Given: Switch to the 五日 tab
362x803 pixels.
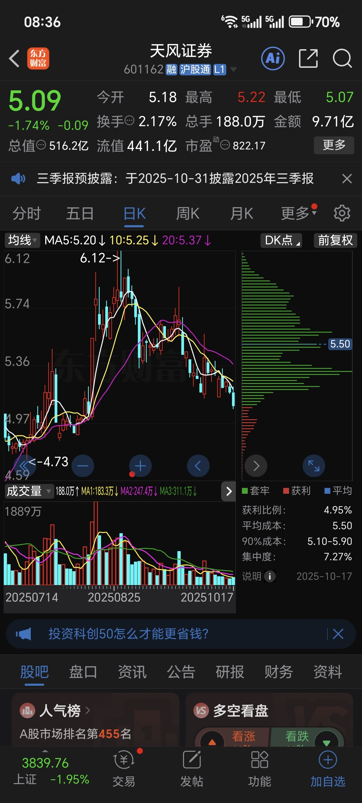Looking at the screenshot, I should click(80, 213).
